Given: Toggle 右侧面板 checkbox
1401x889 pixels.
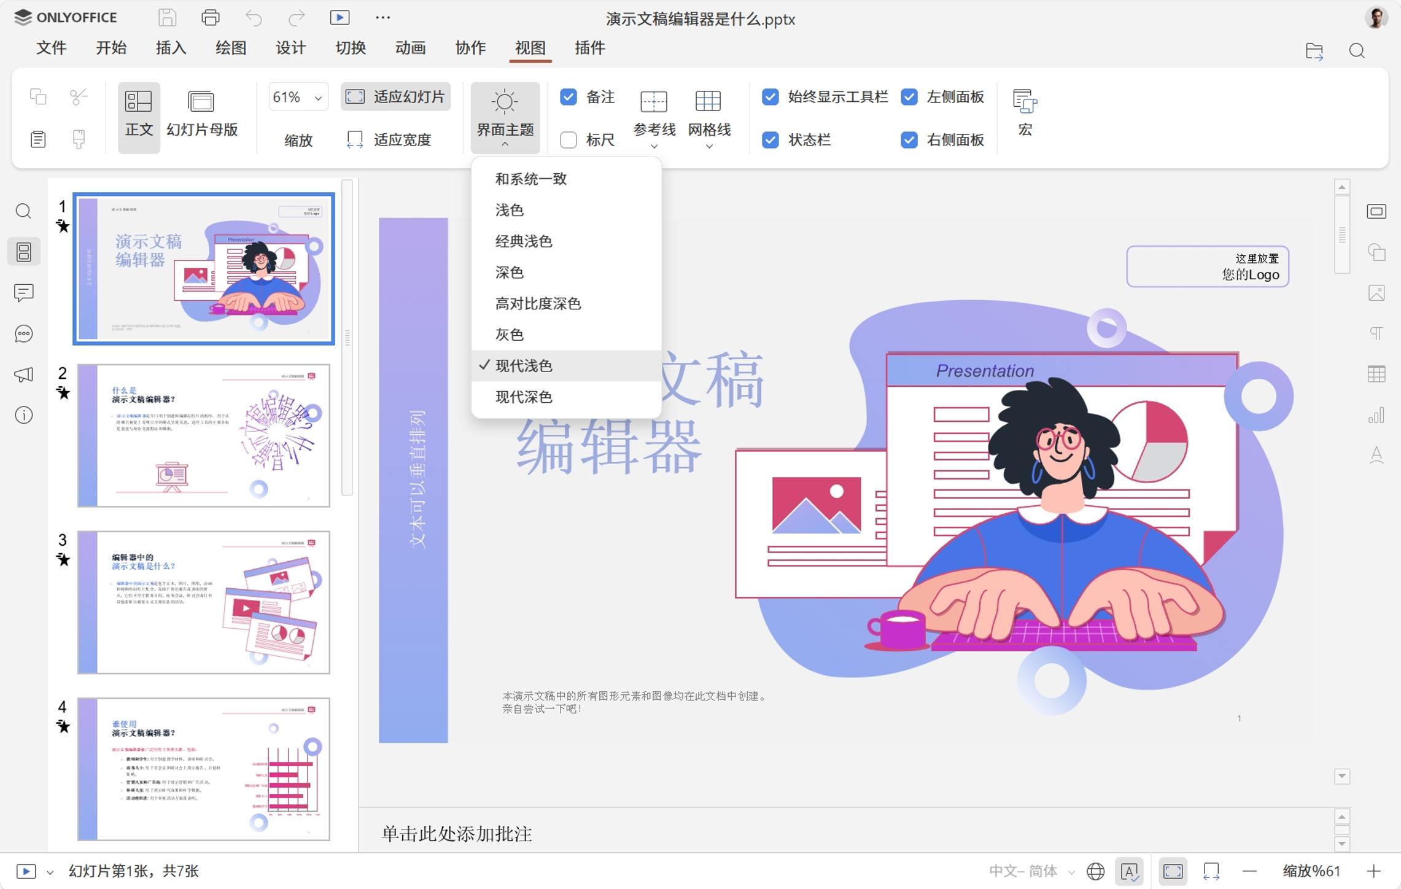Looking at the screenshot, I should [x=909, y=140].
